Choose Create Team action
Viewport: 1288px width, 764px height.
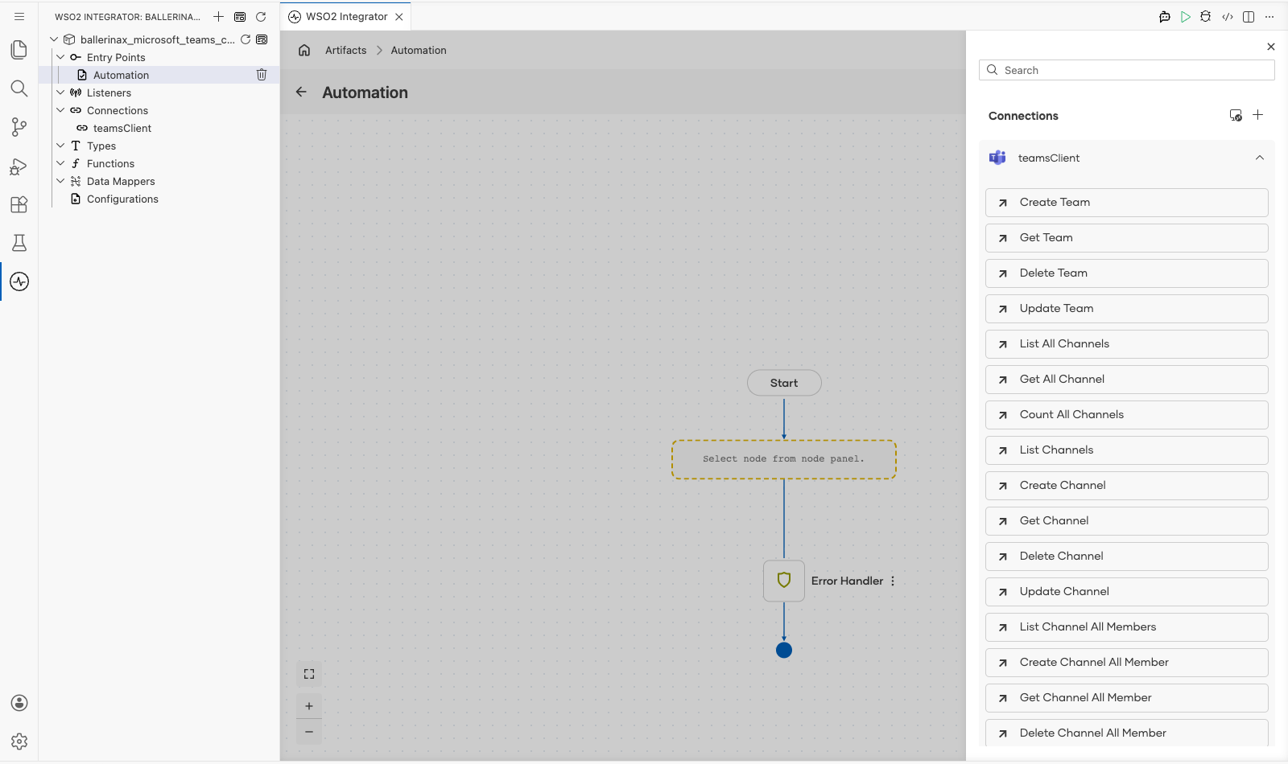tap(1126, 203)
